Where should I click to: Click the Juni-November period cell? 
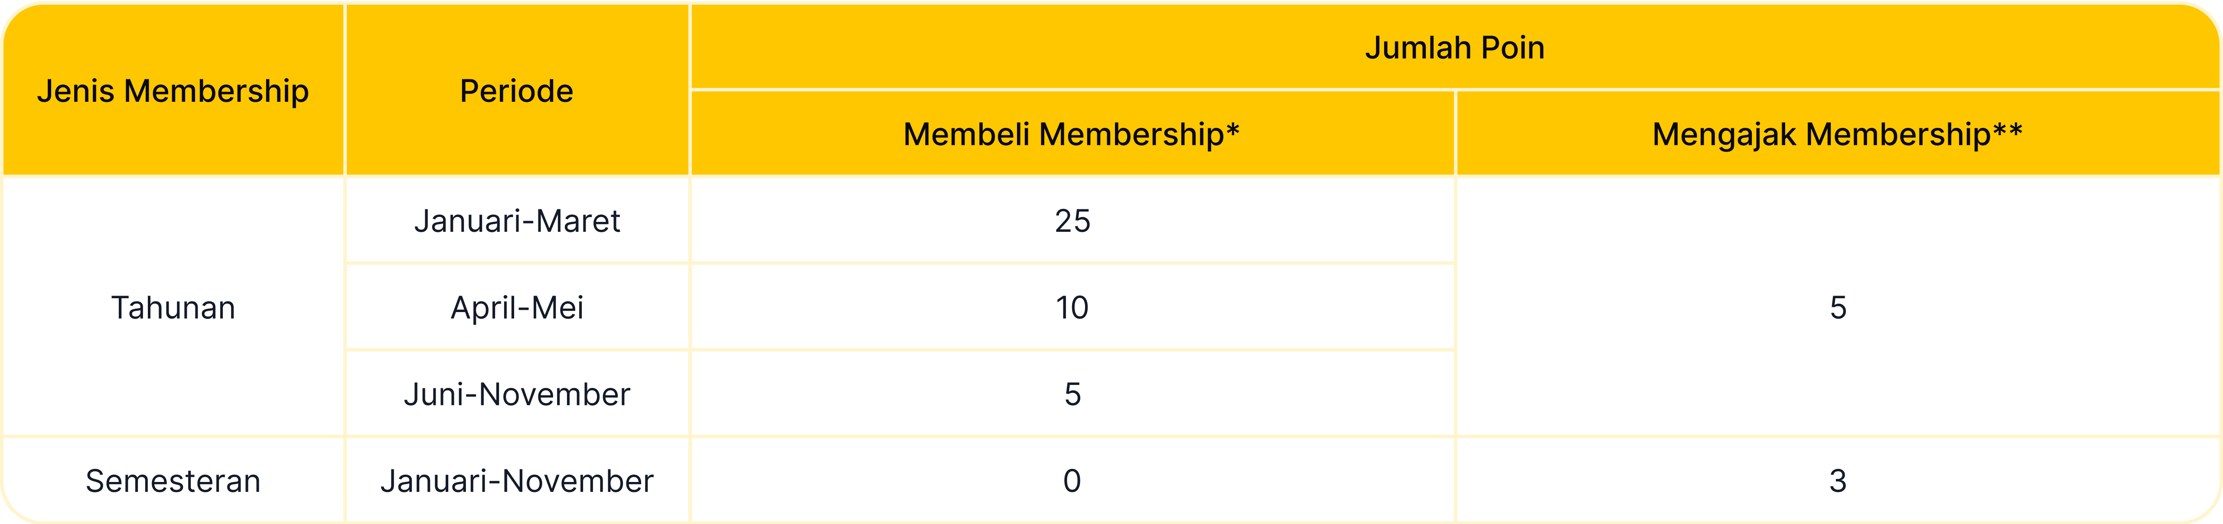(x=517, y=394)
